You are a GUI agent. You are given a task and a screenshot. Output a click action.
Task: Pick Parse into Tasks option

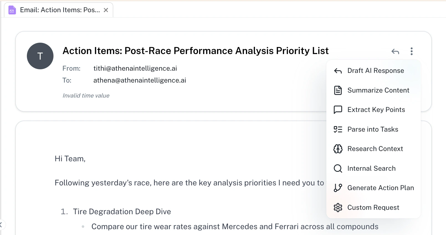[373, 129]
